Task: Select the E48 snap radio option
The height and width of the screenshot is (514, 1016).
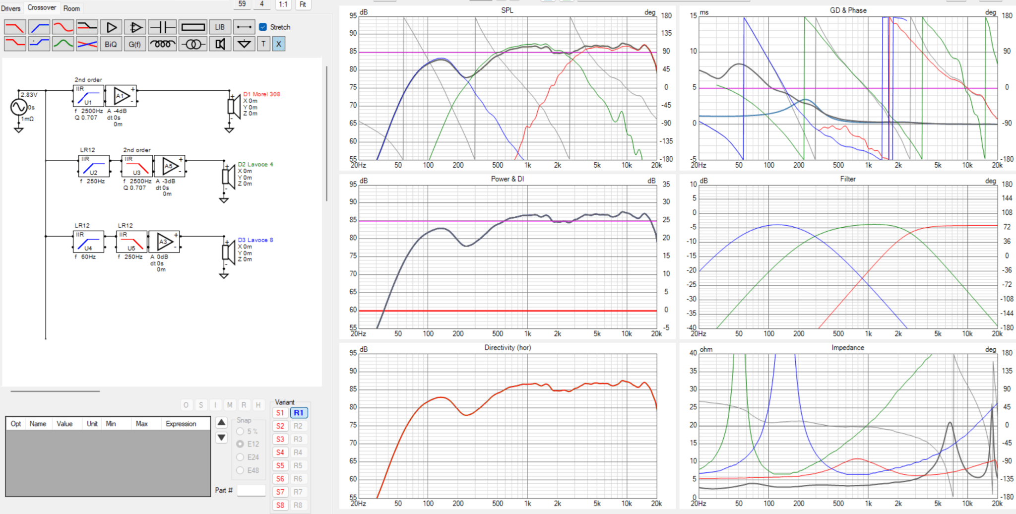Action: point(240,470)
